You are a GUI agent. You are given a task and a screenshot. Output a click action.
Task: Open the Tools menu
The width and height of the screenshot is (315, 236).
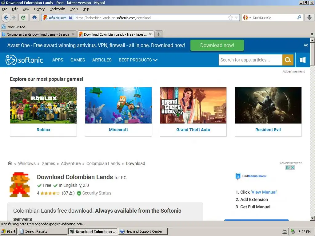point(74,9)
